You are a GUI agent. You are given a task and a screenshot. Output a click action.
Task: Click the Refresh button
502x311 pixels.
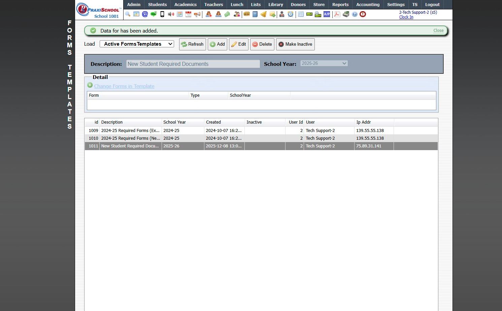[193, 44]
